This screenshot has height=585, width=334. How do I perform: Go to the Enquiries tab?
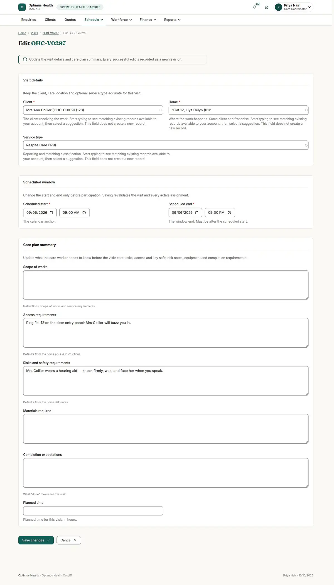coord(29,20)
